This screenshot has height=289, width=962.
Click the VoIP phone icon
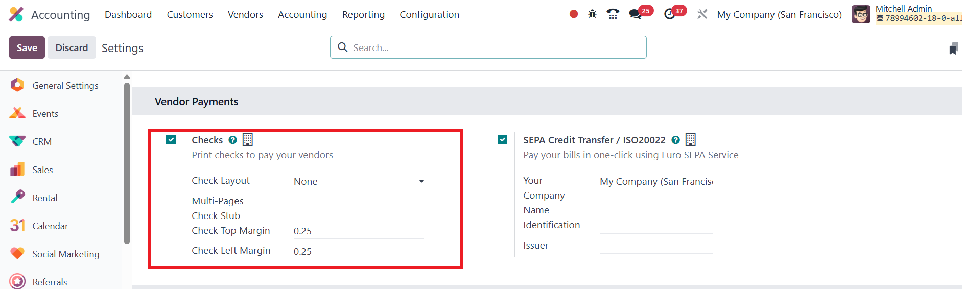[x=613, y=14]
